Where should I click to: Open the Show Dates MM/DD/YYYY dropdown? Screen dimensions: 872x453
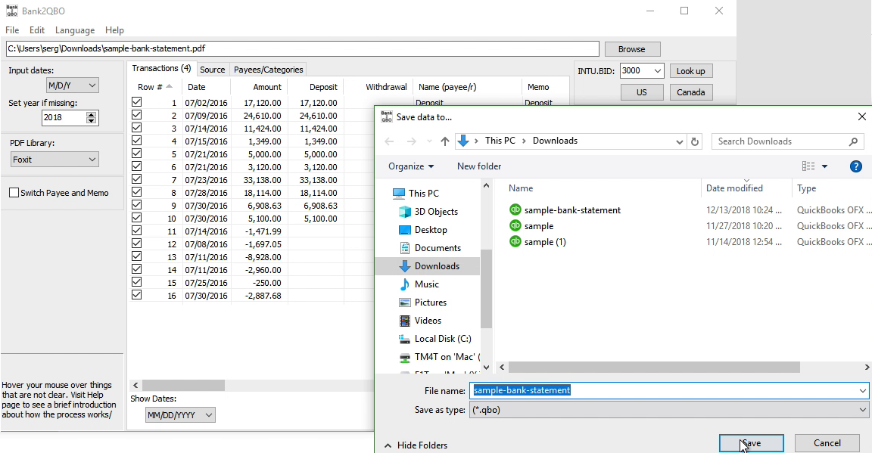(180, 414)
